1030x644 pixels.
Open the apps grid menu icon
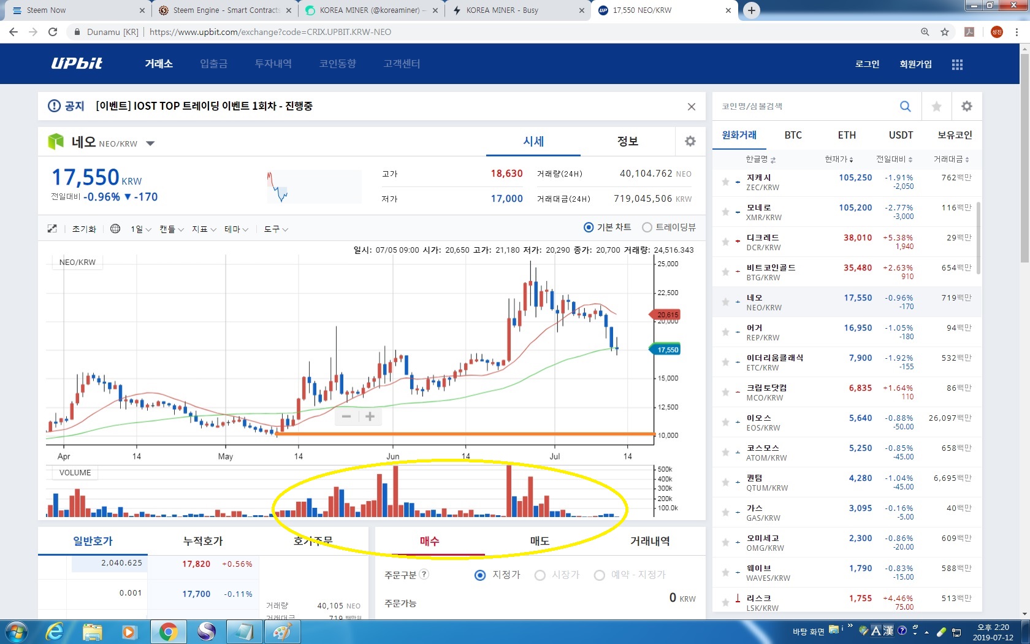click(x=957, y=64)
